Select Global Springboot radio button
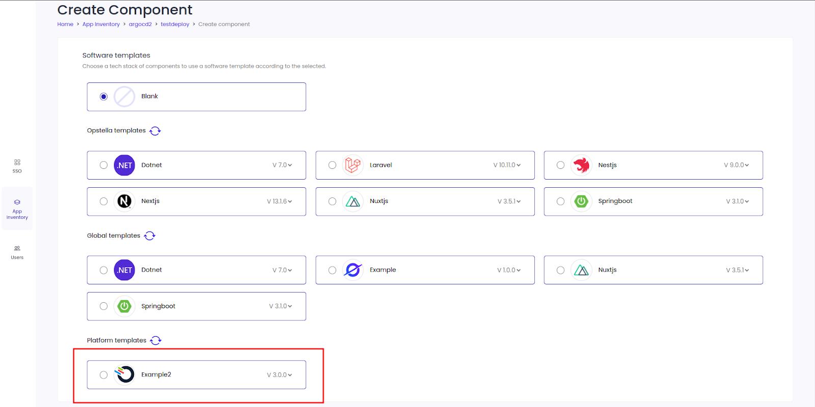The width and height of the screenshot is (815, 407). (104, 306)
